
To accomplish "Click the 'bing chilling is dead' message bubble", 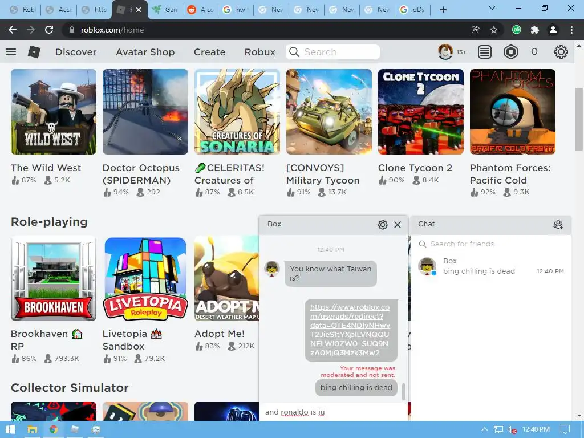I will pos(356,388).
